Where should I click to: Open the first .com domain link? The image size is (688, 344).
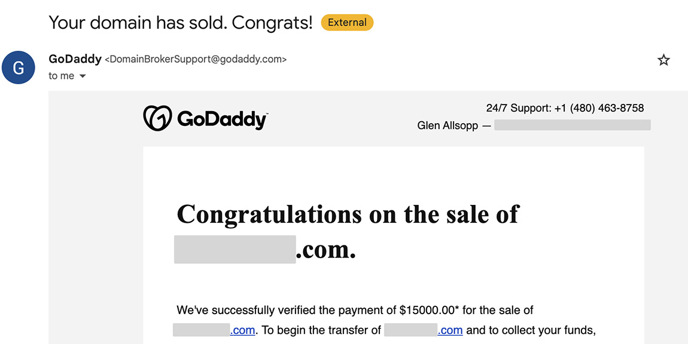tap(242, 330)
